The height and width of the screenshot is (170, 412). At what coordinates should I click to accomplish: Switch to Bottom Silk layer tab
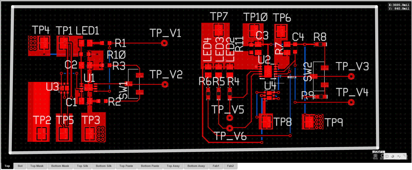(x=104, y=166)
